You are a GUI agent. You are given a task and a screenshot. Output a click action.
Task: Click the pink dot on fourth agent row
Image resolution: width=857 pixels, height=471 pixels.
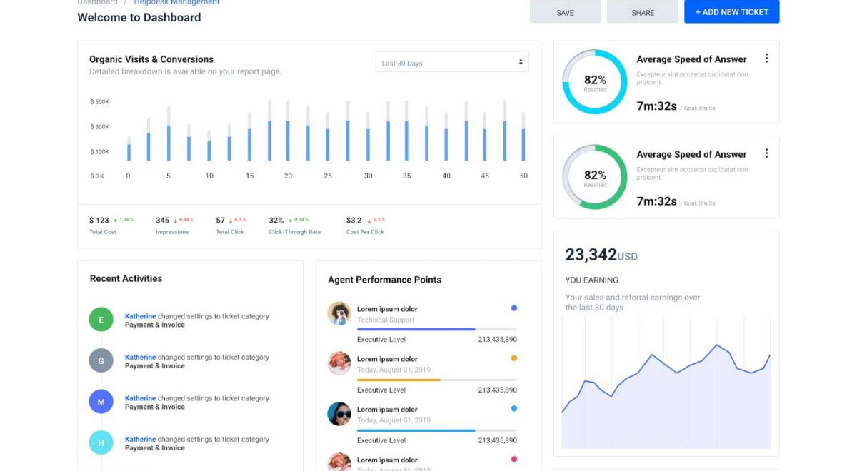(x=513, y=460)
